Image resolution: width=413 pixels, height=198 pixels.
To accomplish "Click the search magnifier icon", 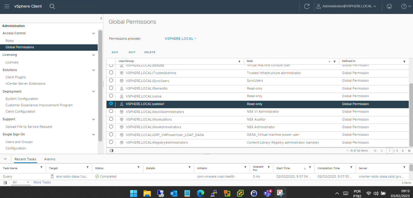I will (52, 6).
